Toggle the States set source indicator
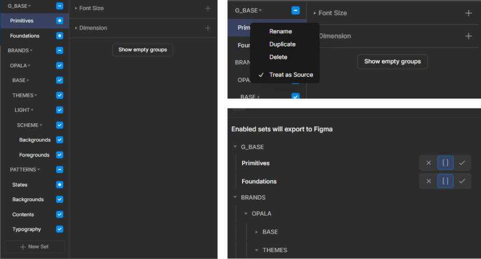 click(x=60, y=185)
